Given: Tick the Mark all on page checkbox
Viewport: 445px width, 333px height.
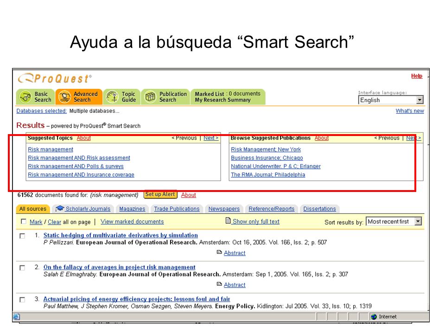Looking at the screenshot, I should (24, 222).
